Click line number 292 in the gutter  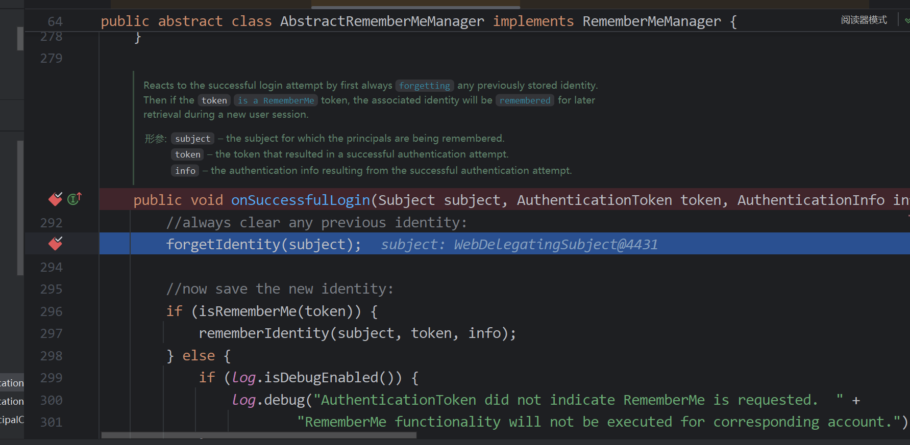tap(52, 223)
